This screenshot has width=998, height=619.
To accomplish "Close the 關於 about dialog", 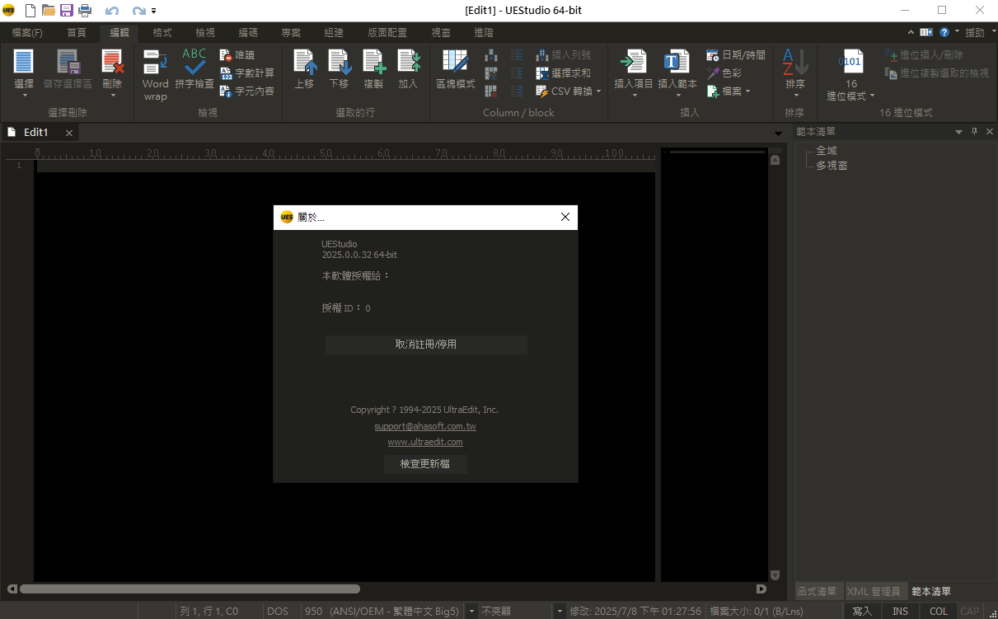I will pyautogui.click(x=565, y=217).
